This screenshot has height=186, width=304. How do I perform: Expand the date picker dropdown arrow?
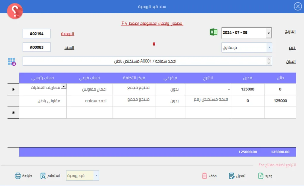pos(269,33)
